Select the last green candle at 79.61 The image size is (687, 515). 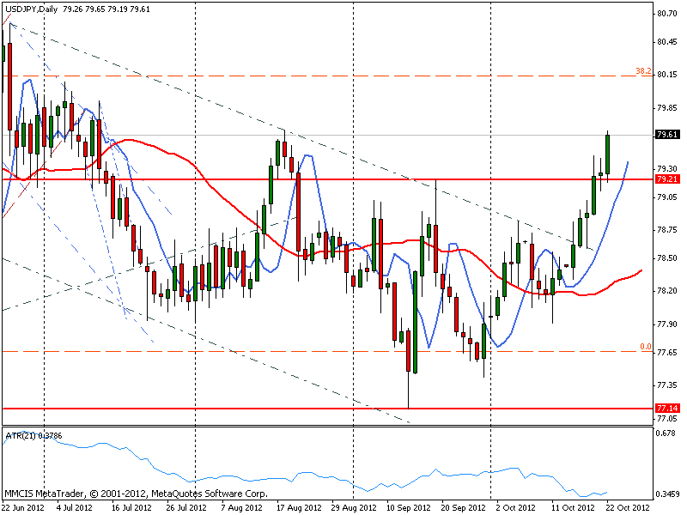pos(608,154)
